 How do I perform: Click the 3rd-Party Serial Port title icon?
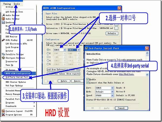tap(86, 48)
